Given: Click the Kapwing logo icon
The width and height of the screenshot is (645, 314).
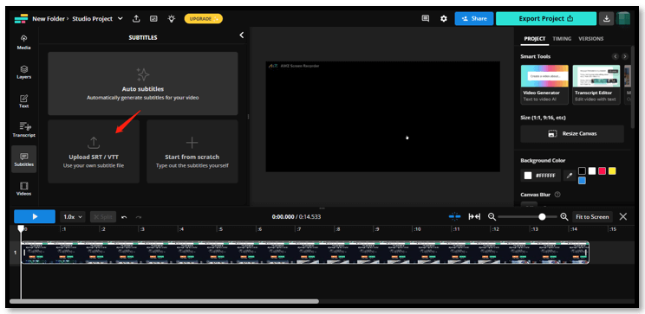Looking at the screenshot, I should 21,18.
